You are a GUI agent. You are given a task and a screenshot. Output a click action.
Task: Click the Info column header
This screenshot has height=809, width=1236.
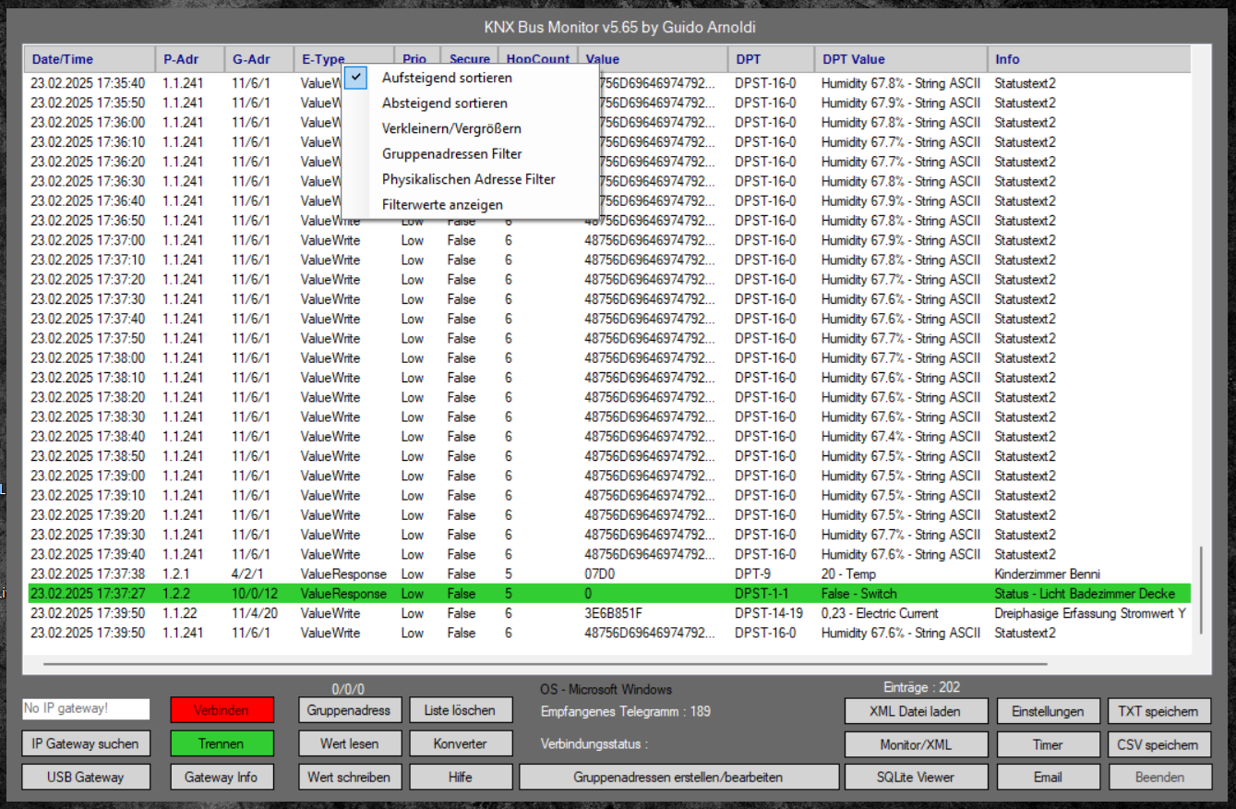pos(1088,59)
